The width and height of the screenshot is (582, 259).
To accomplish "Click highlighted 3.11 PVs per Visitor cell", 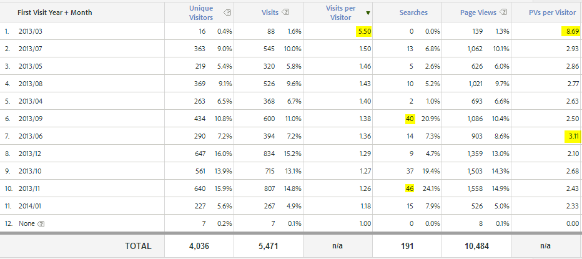I will (x=573, y=135).
